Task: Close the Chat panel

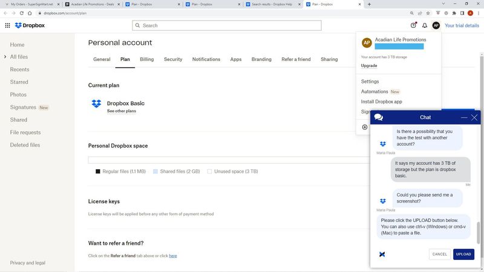Action: point(474,117)
